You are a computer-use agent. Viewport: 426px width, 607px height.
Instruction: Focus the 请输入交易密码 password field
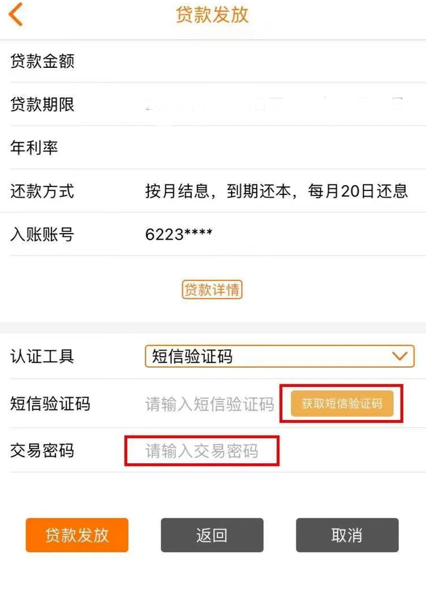[202, 451]
